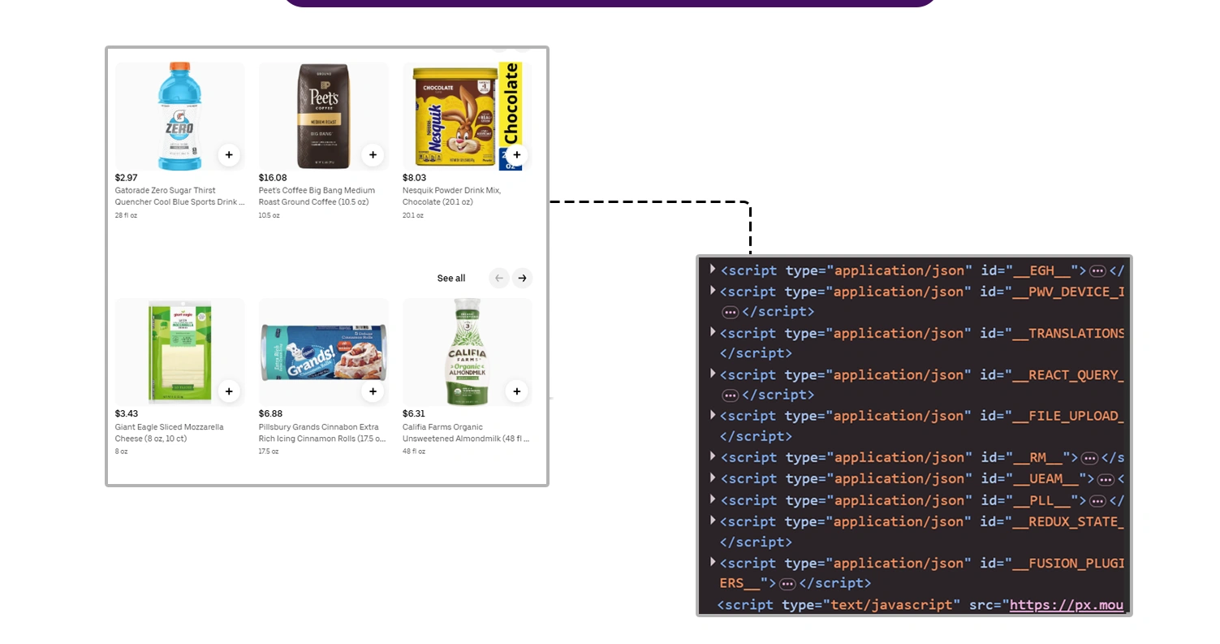1220x644 pixels.
Task: Open the px.mou script source link
Action: point(1066,604)
